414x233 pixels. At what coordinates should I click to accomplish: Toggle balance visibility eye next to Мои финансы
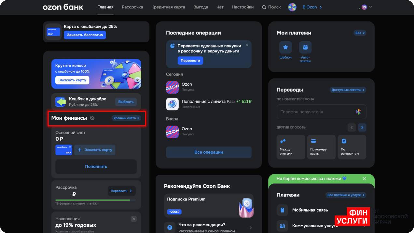coord(92,118)
